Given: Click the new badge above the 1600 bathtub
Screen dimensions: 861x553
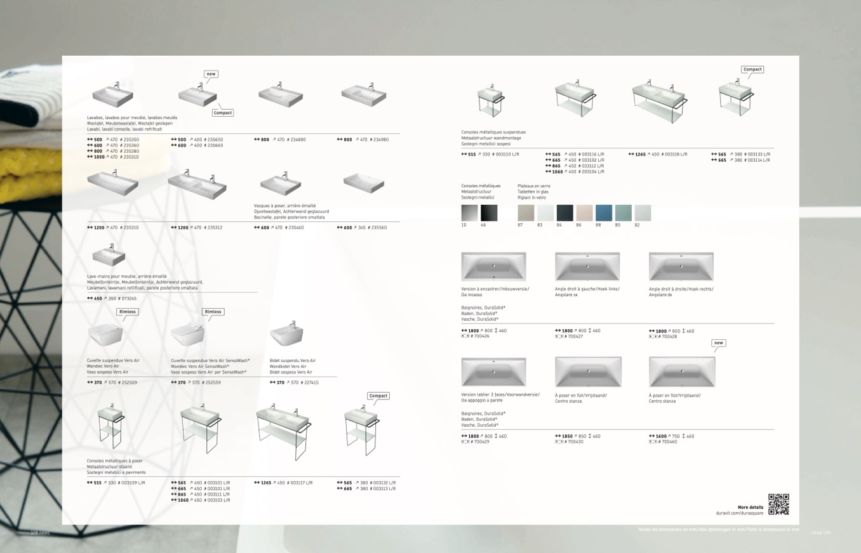Looking at the screenshot, I should pos(718,343).
